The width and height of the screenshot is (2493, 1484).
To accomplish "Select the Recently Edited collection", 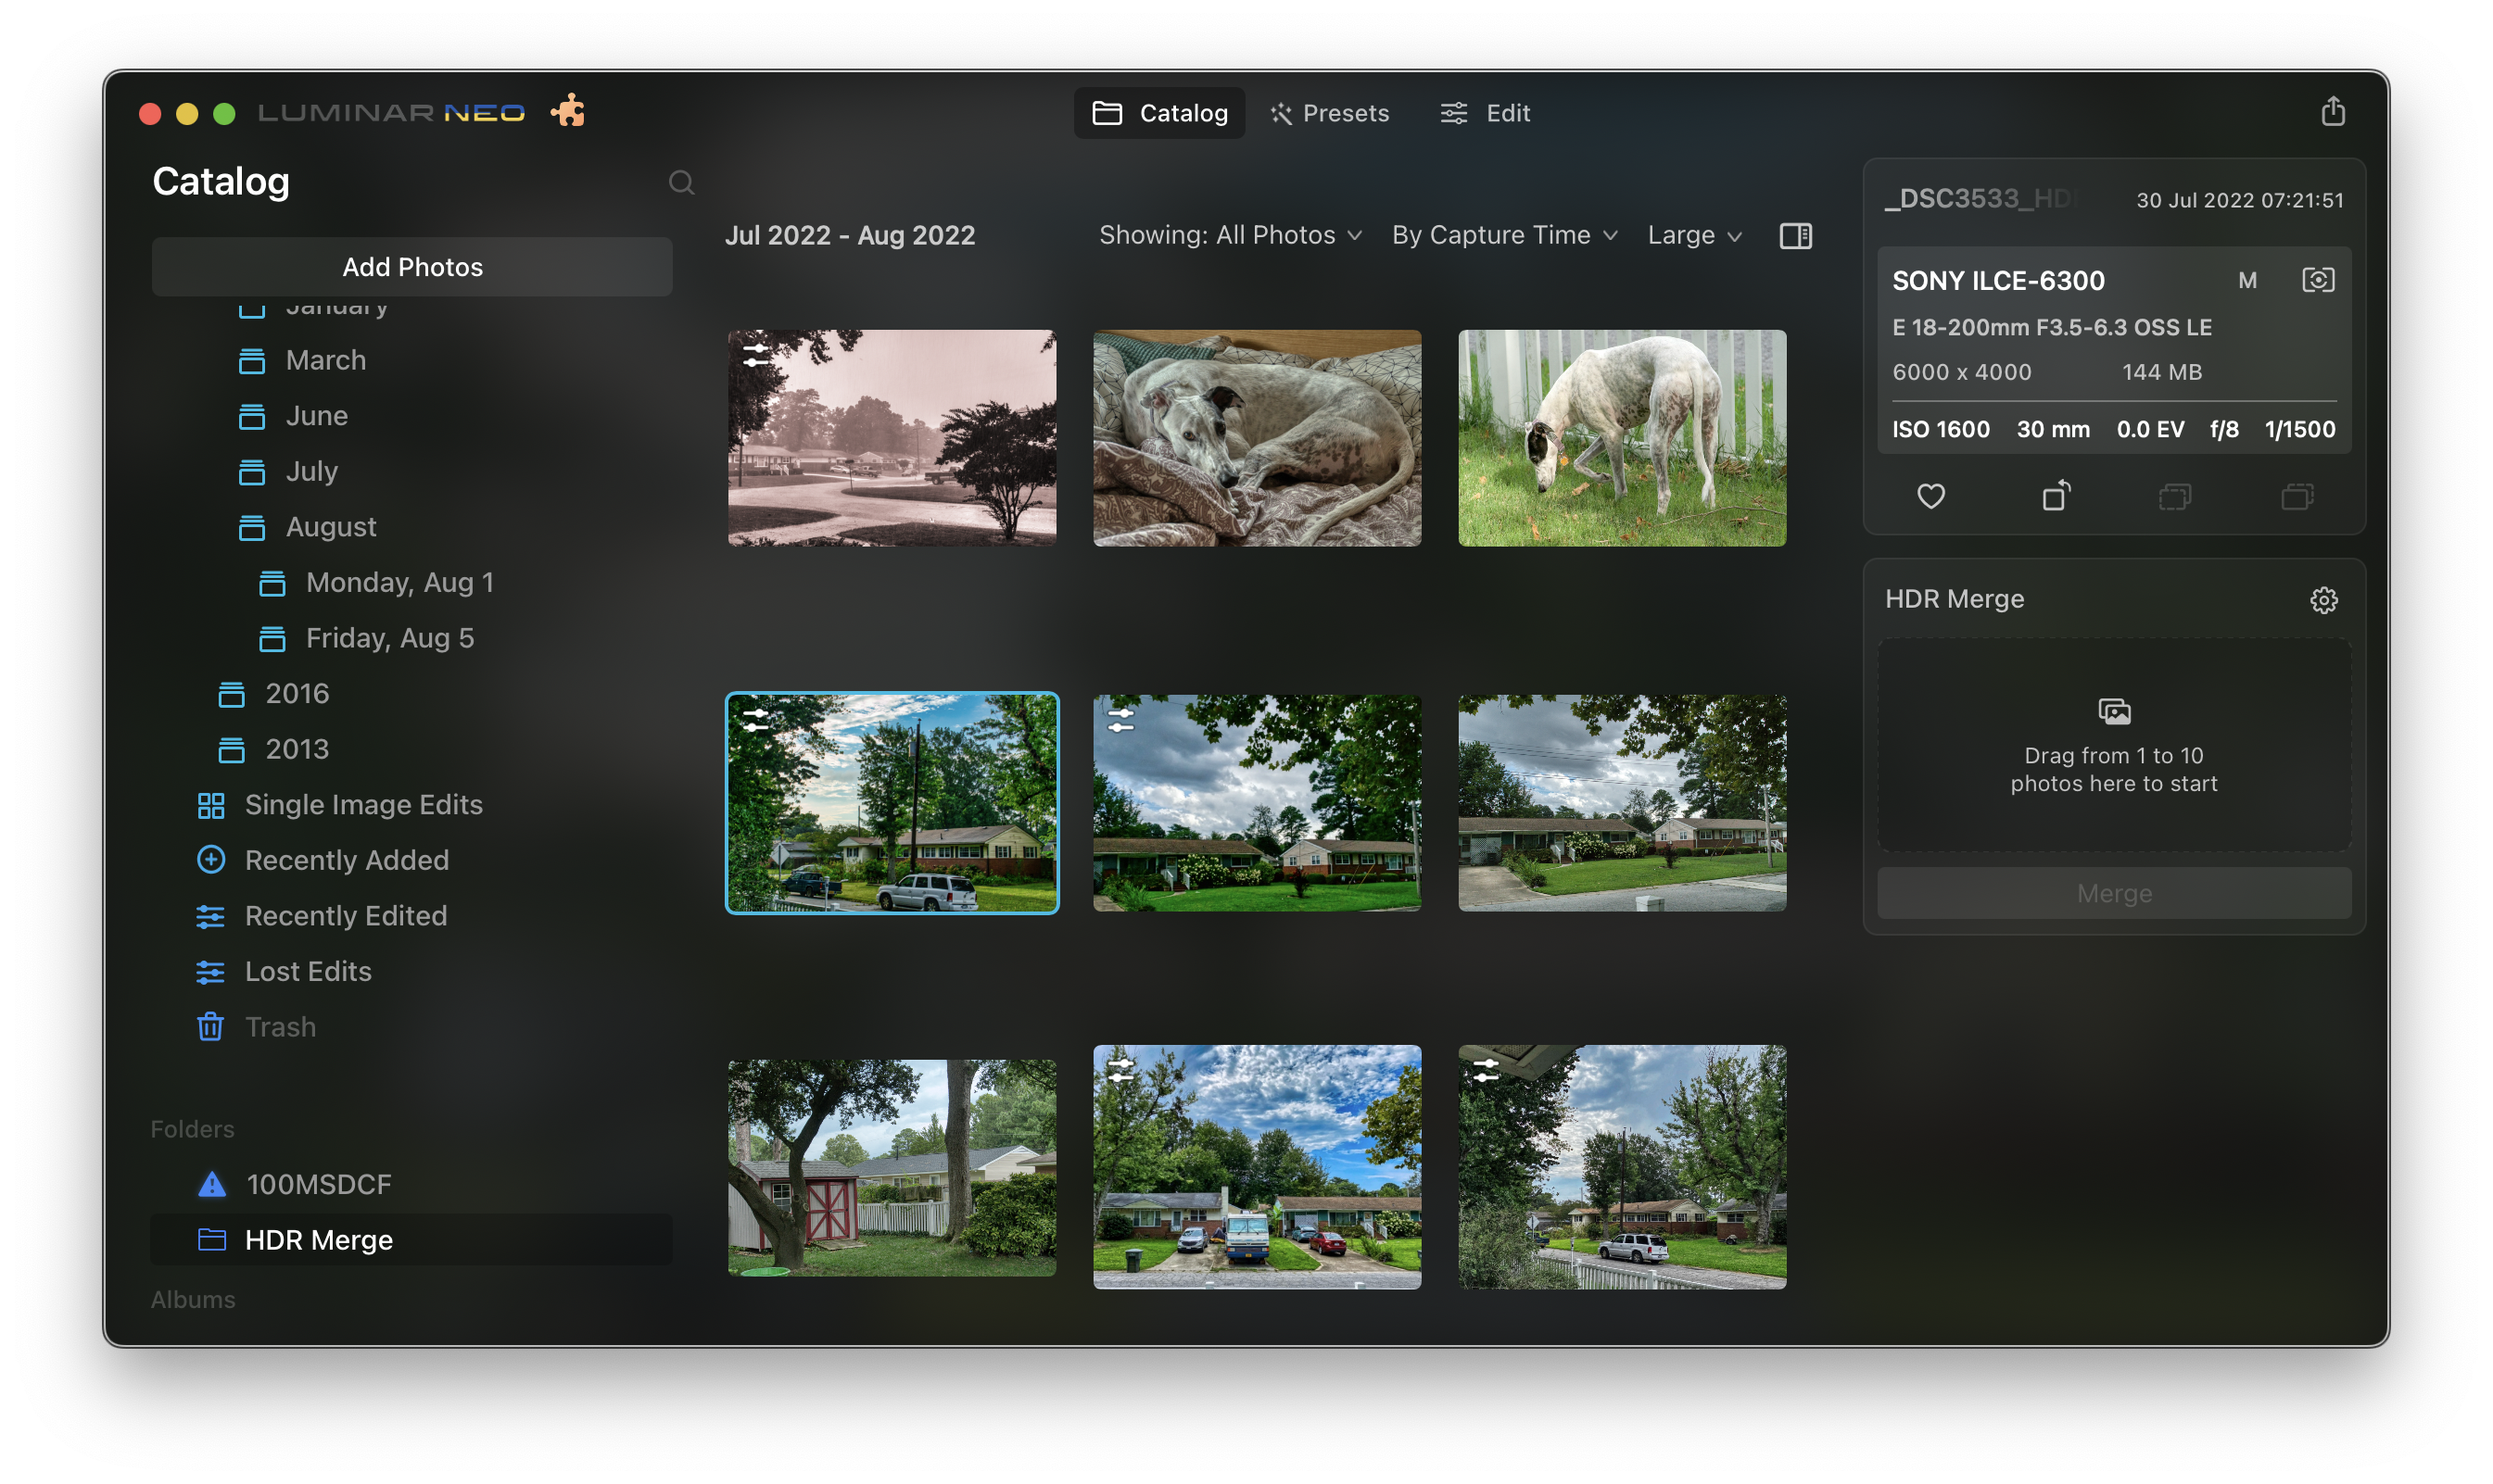I will coord(345,916).
